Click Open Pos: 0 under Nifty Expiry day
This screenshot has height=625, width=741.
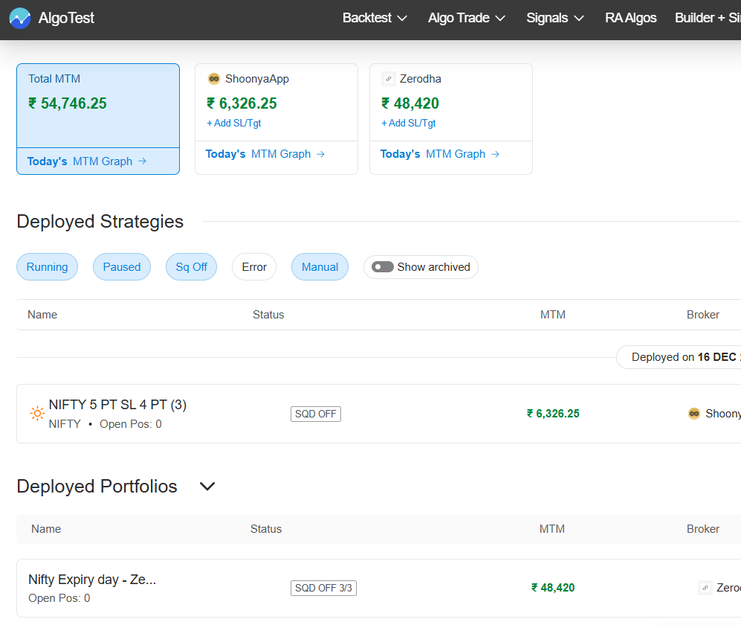[x=59, y=598]
